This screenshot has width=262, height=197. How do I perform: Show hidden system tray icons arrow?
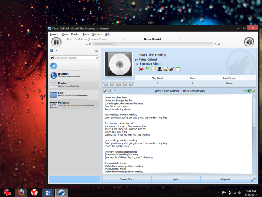tap(219, 193)
